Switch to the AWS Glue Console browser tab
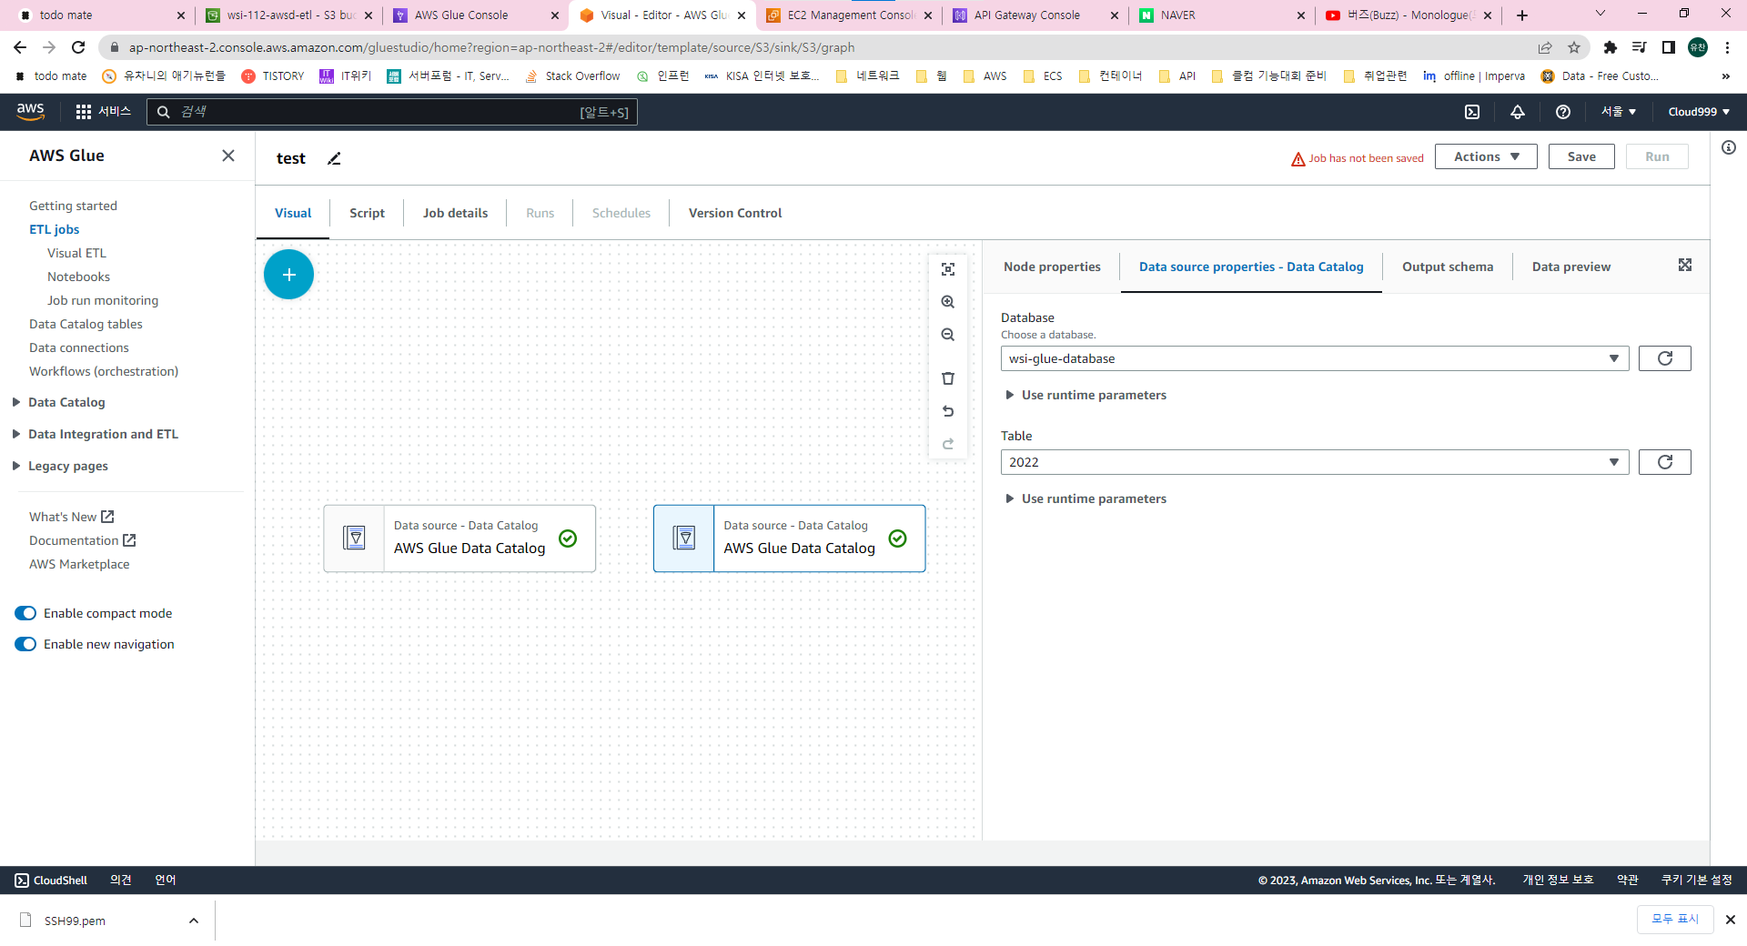Screen dimensions: 1747x946 [x=473, y=15]
